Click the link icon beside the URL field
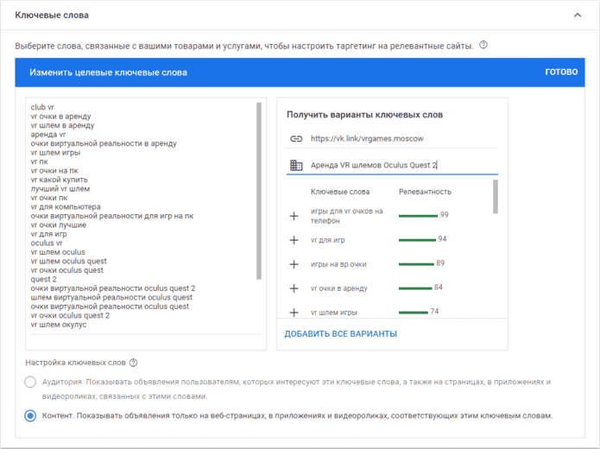The width and height of the screenshot is (600, 449). 296,138
